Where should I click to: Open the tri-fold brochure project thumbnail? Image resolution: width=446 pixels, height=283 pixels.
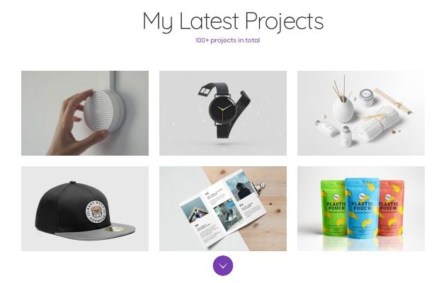tap(223, 209)
